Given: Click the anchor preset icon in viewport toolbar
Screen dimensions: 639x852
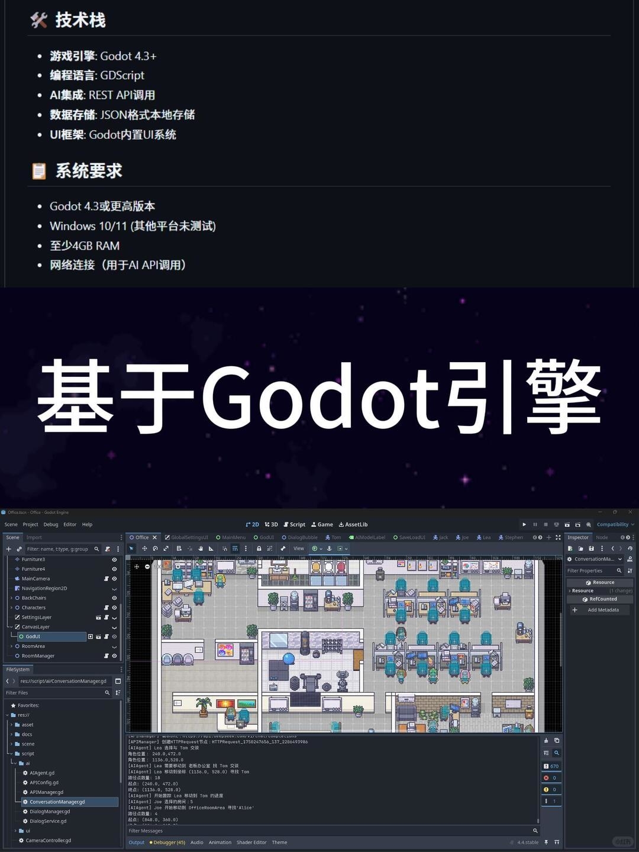Looking at the screenshot, I should 329,548.
